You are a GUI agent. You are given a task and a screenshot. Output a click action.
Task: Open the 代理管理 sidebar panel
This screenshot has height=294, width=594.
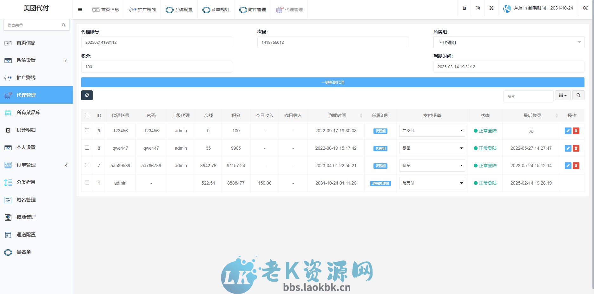point(26,95)
